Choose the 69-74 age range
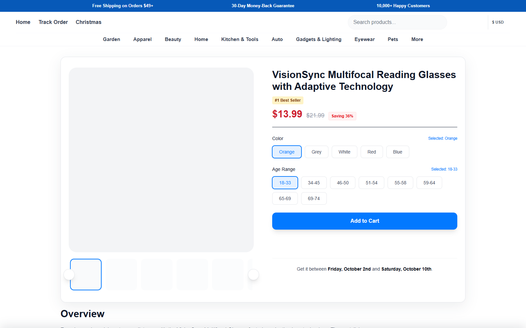This screenshot has height=328, width=526. 314,198
